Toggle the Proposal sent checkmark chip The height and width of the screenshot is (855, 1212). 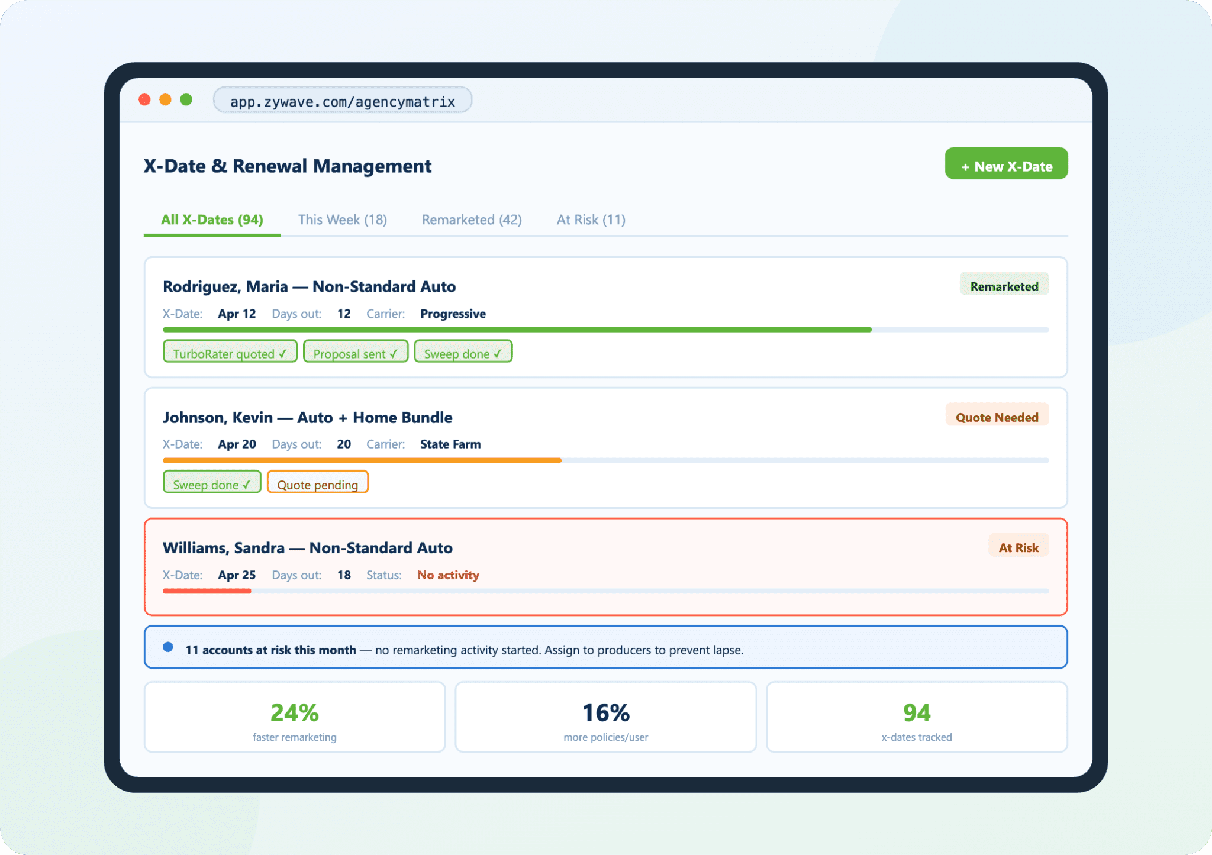tap(355, 353)
